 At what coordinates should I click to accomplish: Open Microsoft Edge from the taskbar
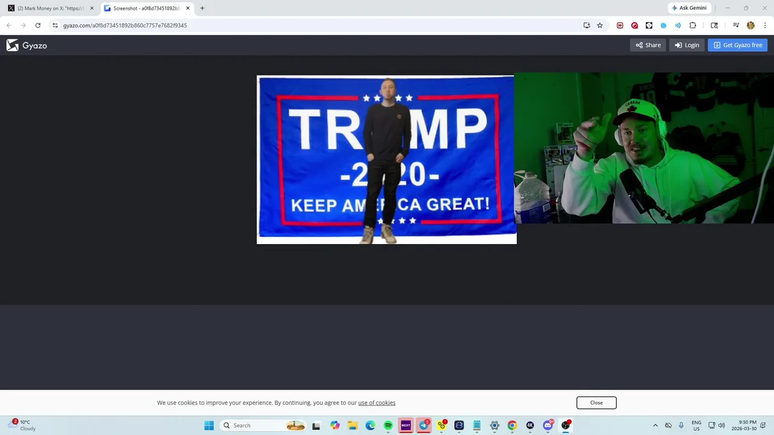pyautogui.click(x=371, y=425)
